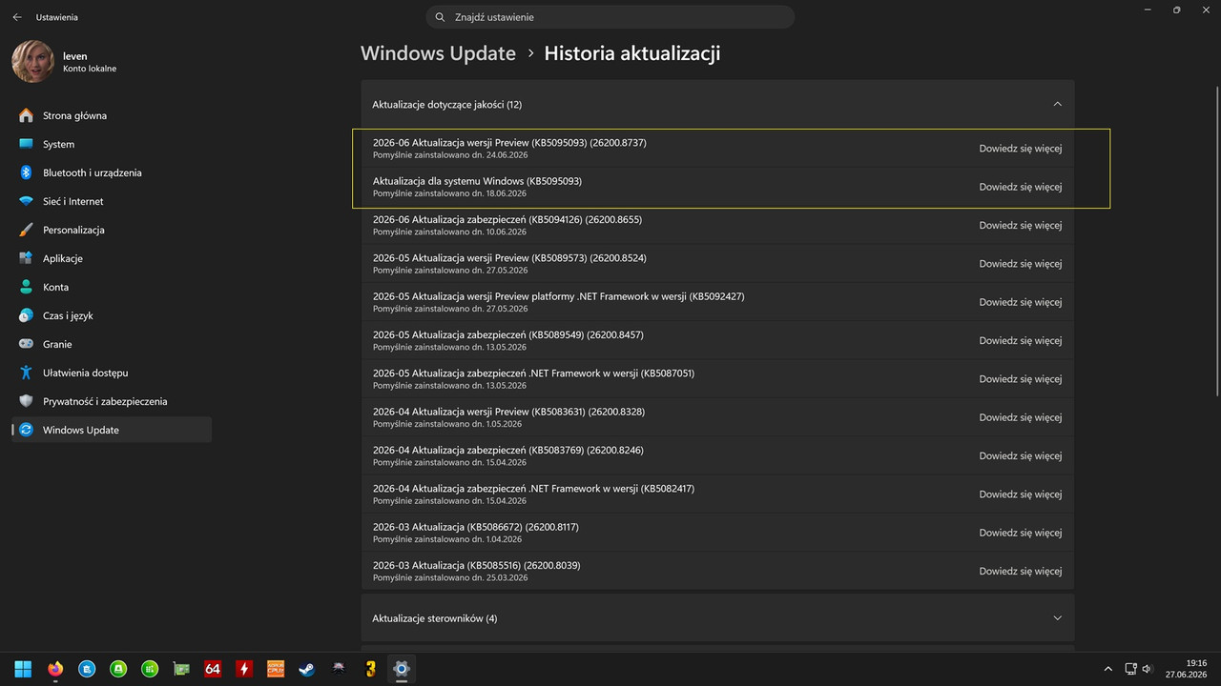Open Prywatność i zabezpieczenia
The height and width of the screenshot is (686, 1221).
112,401
